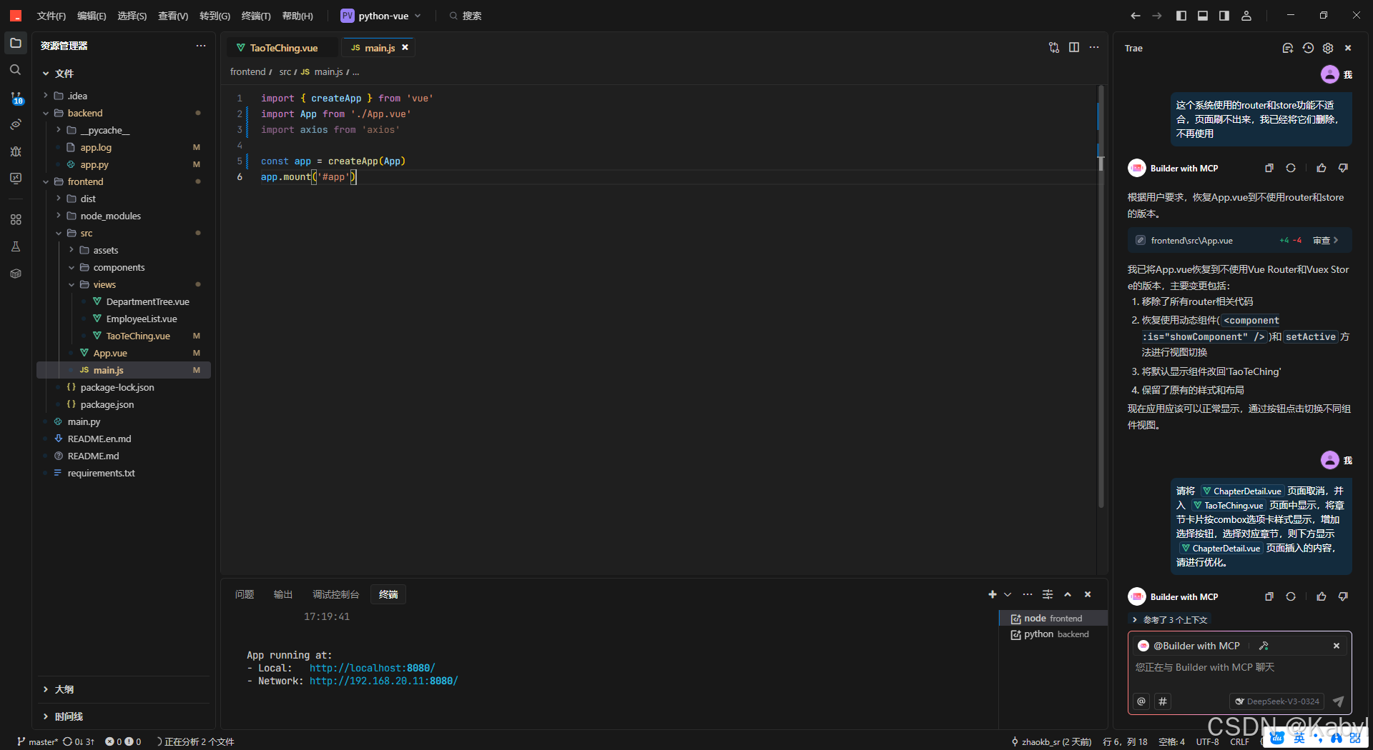1373x750 pixels.
Task: Expand the 大纲 outline section
Action: pos(46,689)
